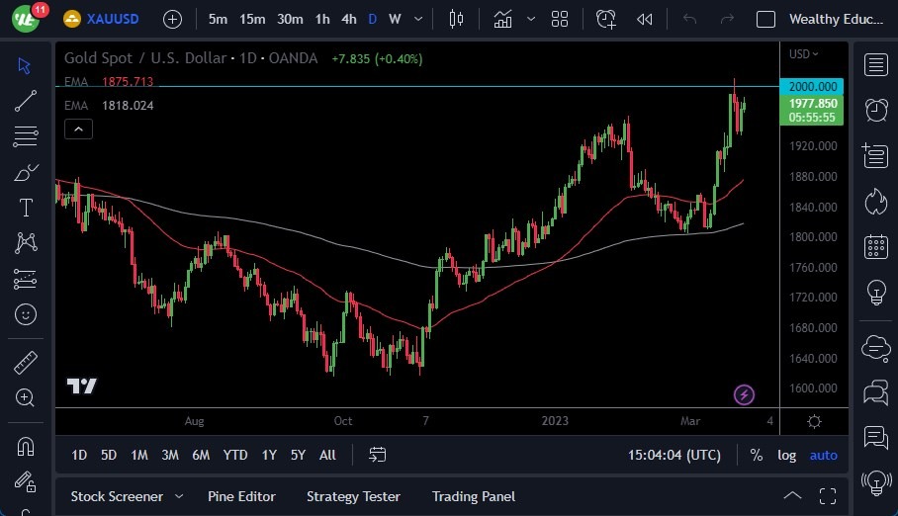Open the ruler measure tool
Viewport: 898px width, 516px height.
coord(26,363)
